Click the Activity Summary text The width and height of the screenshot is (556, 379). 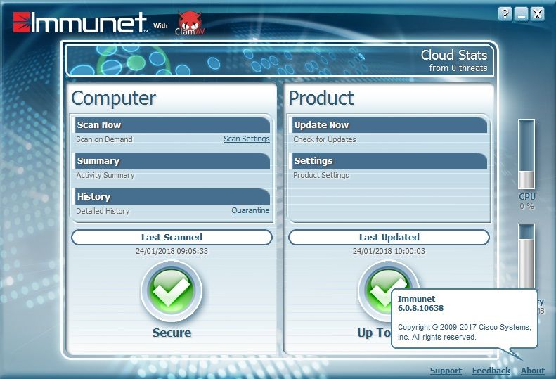[105, 175]
